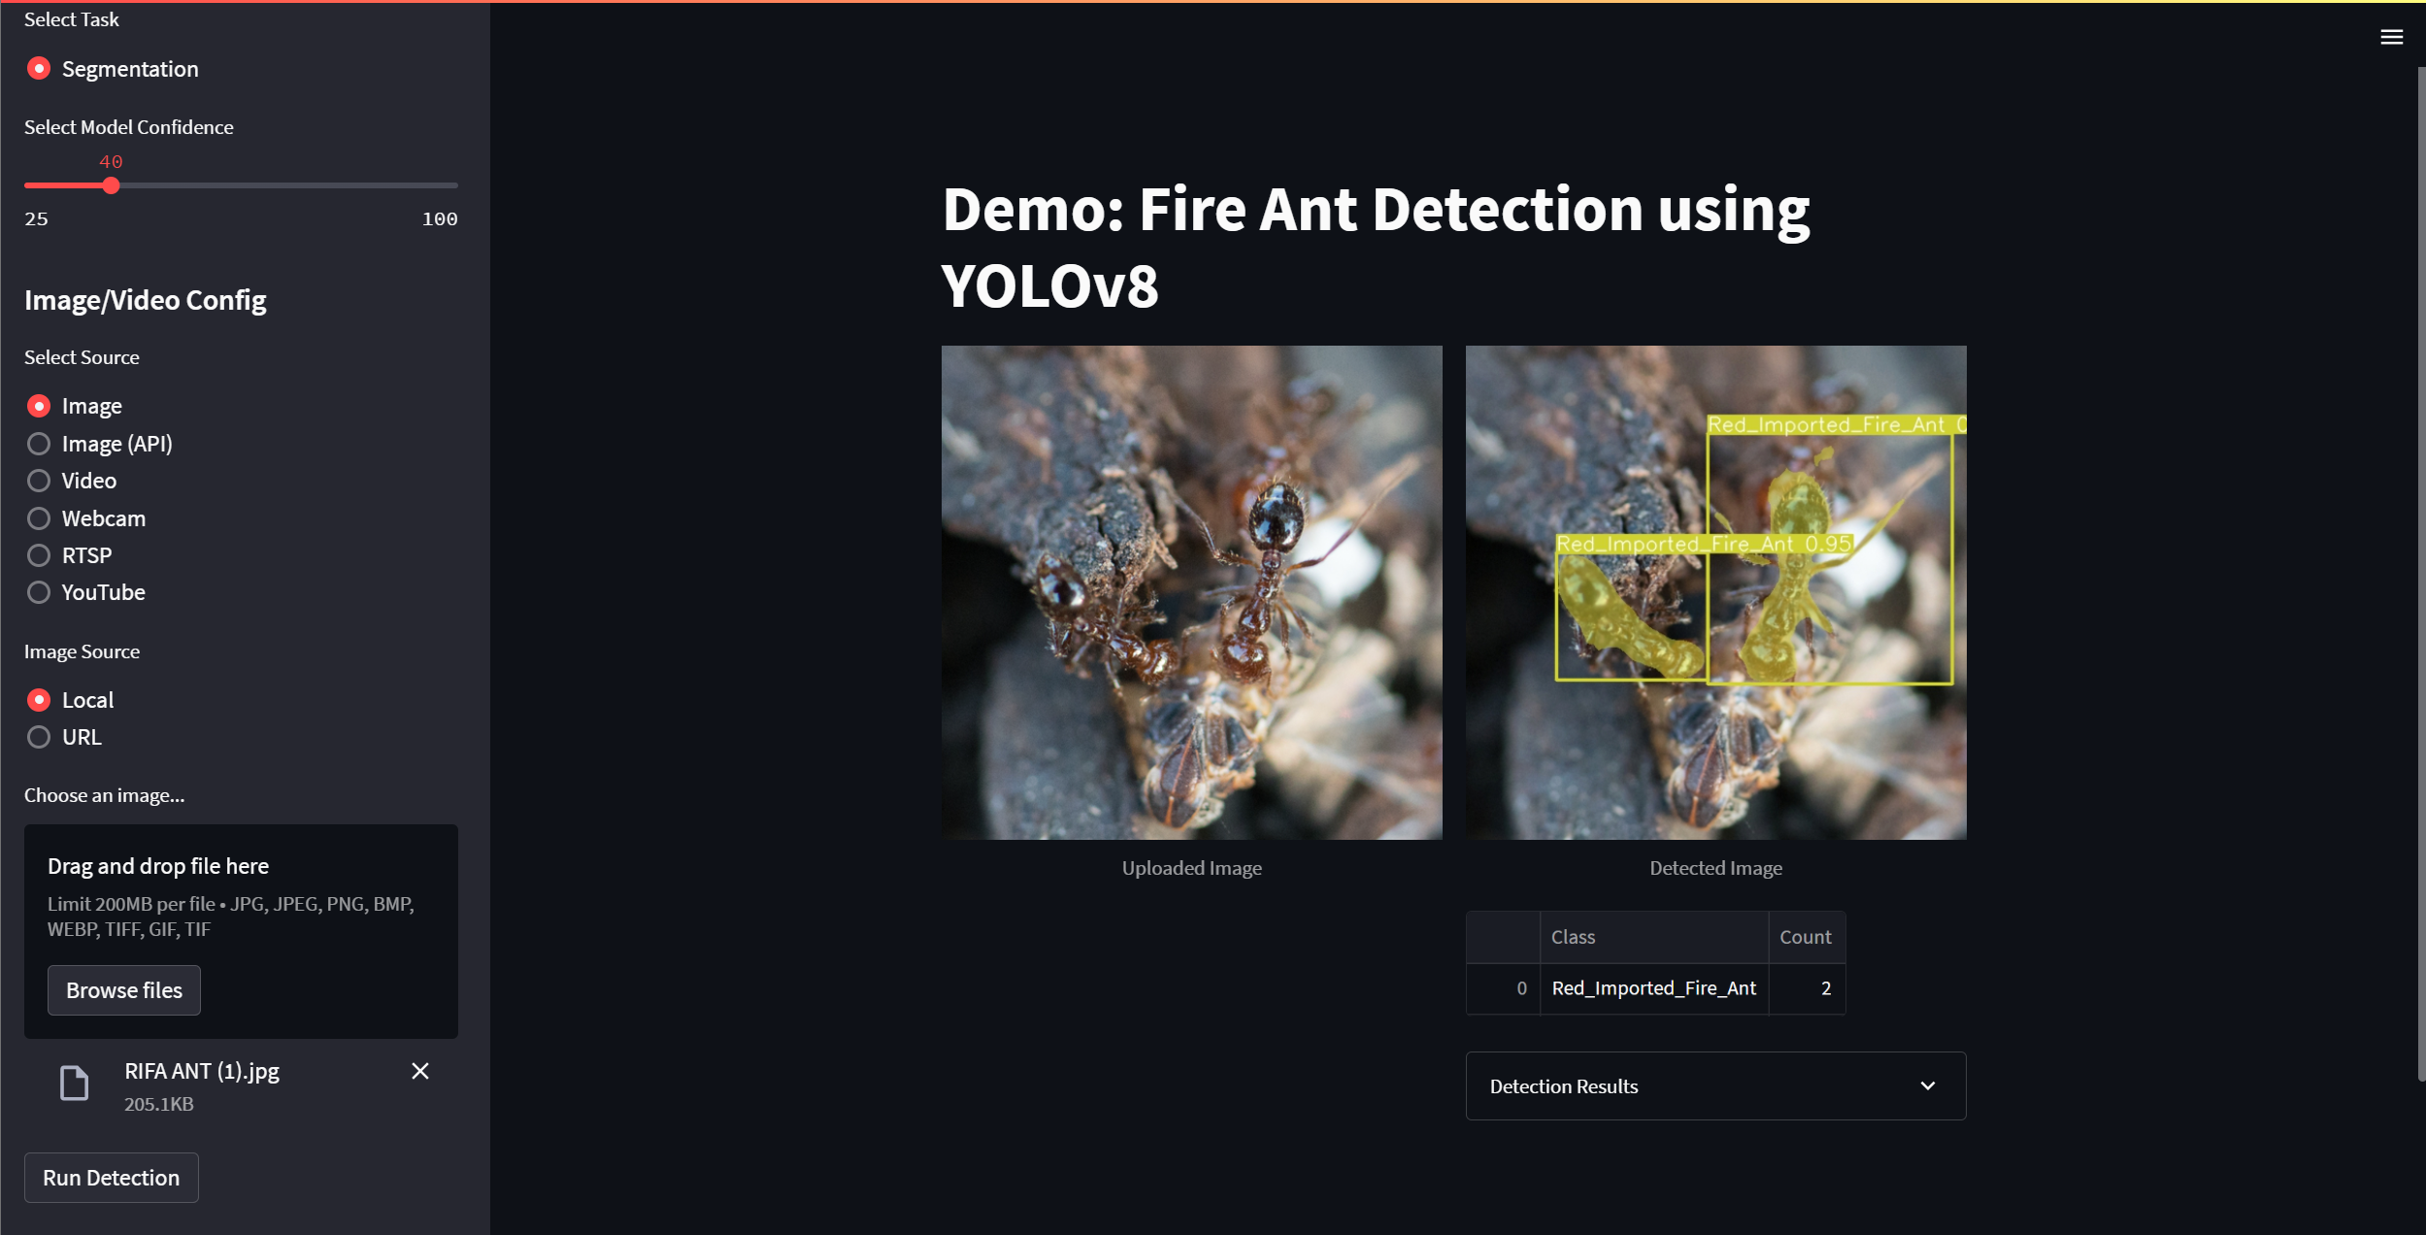This screenshot has width=2426, height=1235.
Task: Select the Segmentation task radio button
Action: pos(39,69)
